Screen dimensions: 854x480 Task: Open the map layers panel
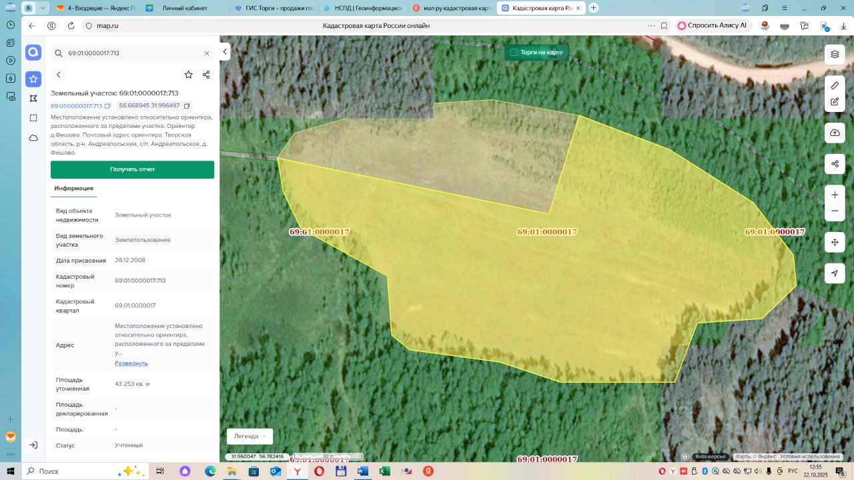pos(835,55)
